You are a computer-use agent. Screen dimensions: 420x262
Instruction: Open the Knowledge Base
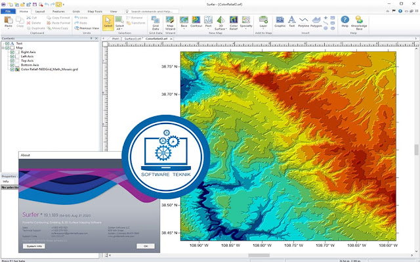359,23
